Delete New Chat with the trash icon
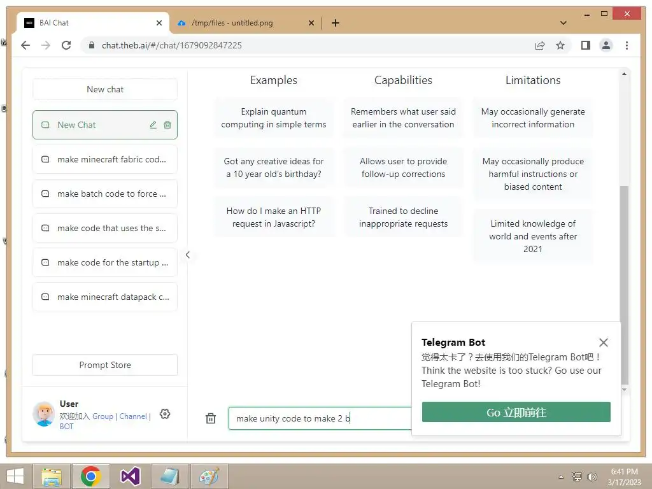The width and height of the screenshot is (652, 489). point(167,125)
